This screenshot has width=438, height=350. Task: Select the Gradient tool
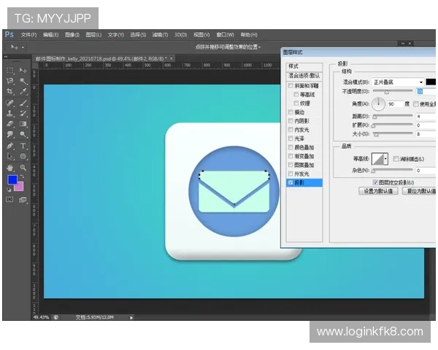point(23,124)
